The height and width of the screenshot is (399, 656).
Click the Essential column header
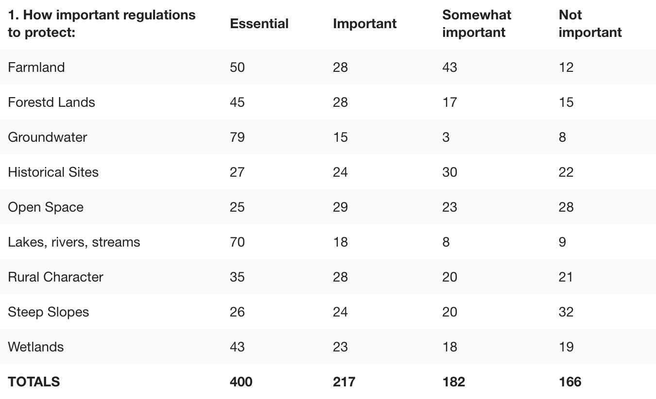click(259, 24)
